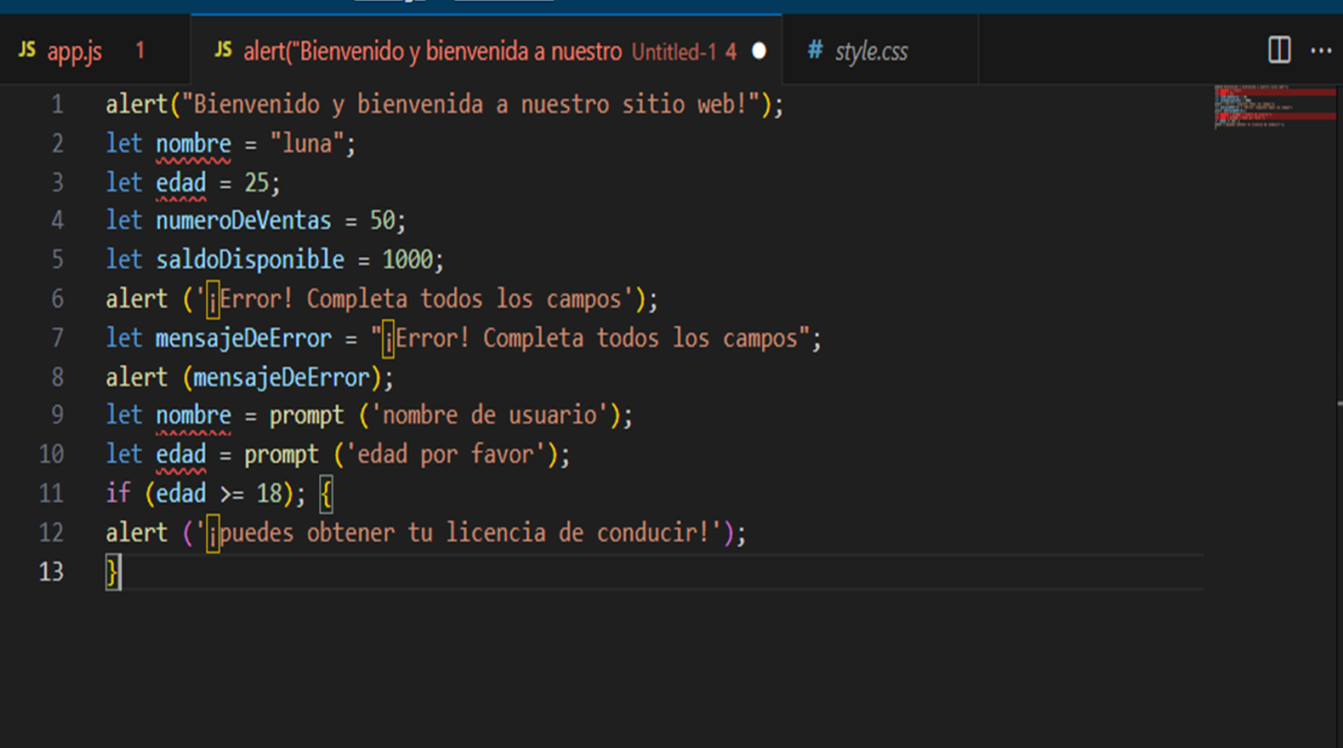Click the split editor icon
Image resolution: width=1343 pixels, height=748 pixels.
click(1279, 50)
